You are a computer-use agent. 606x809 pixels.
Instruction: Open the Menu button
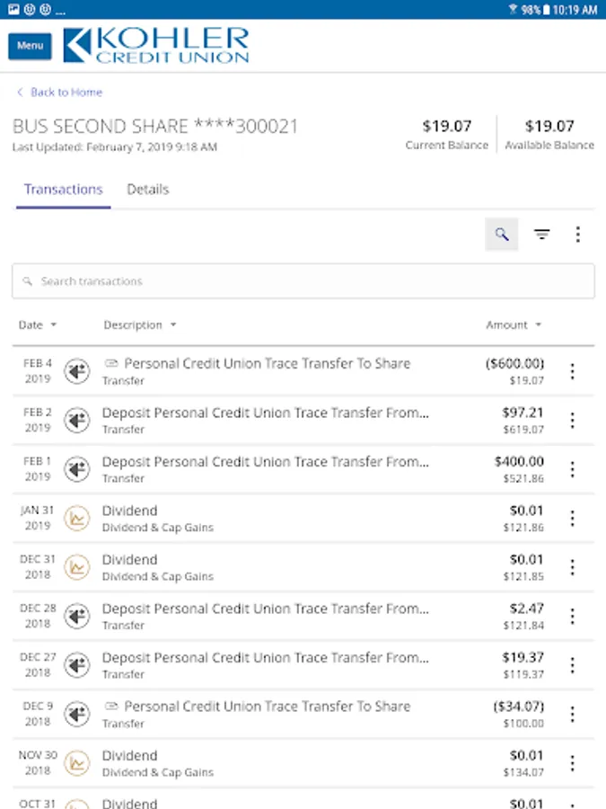[30, 46]
